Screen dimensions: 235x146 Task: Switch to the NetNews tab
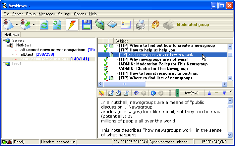point(12,35)
